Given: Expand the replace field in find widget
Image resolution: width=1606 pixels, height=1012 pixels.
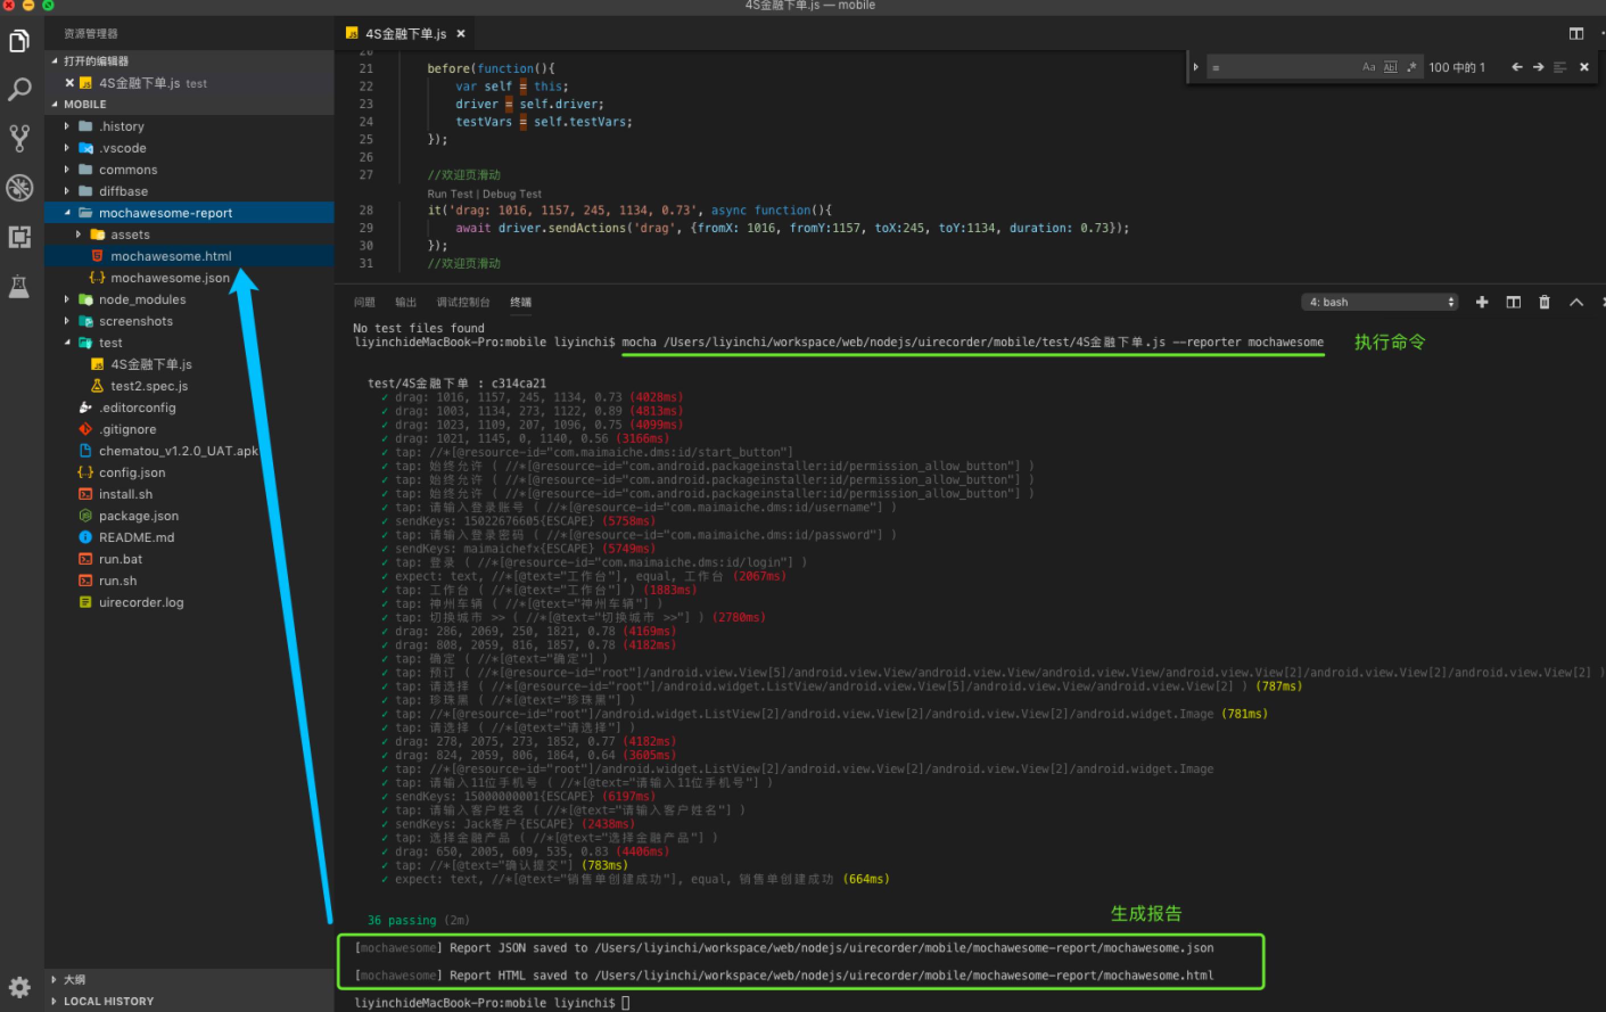Looking at the screenshot, I should (1196, 67).
